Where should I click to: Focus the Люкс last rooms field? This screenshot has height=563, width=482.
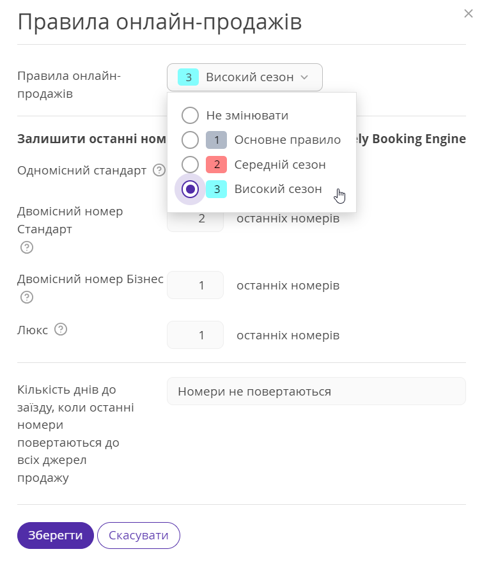pyautogui.click(x=196, y=335)
